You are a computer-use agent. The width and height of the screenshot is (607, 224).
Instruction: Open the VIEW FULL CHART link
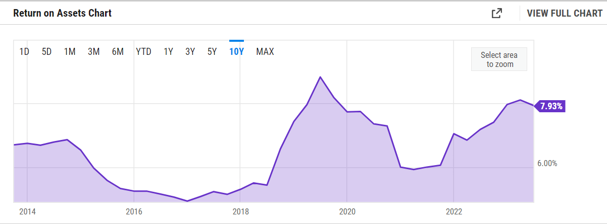[x=564, y=13]
